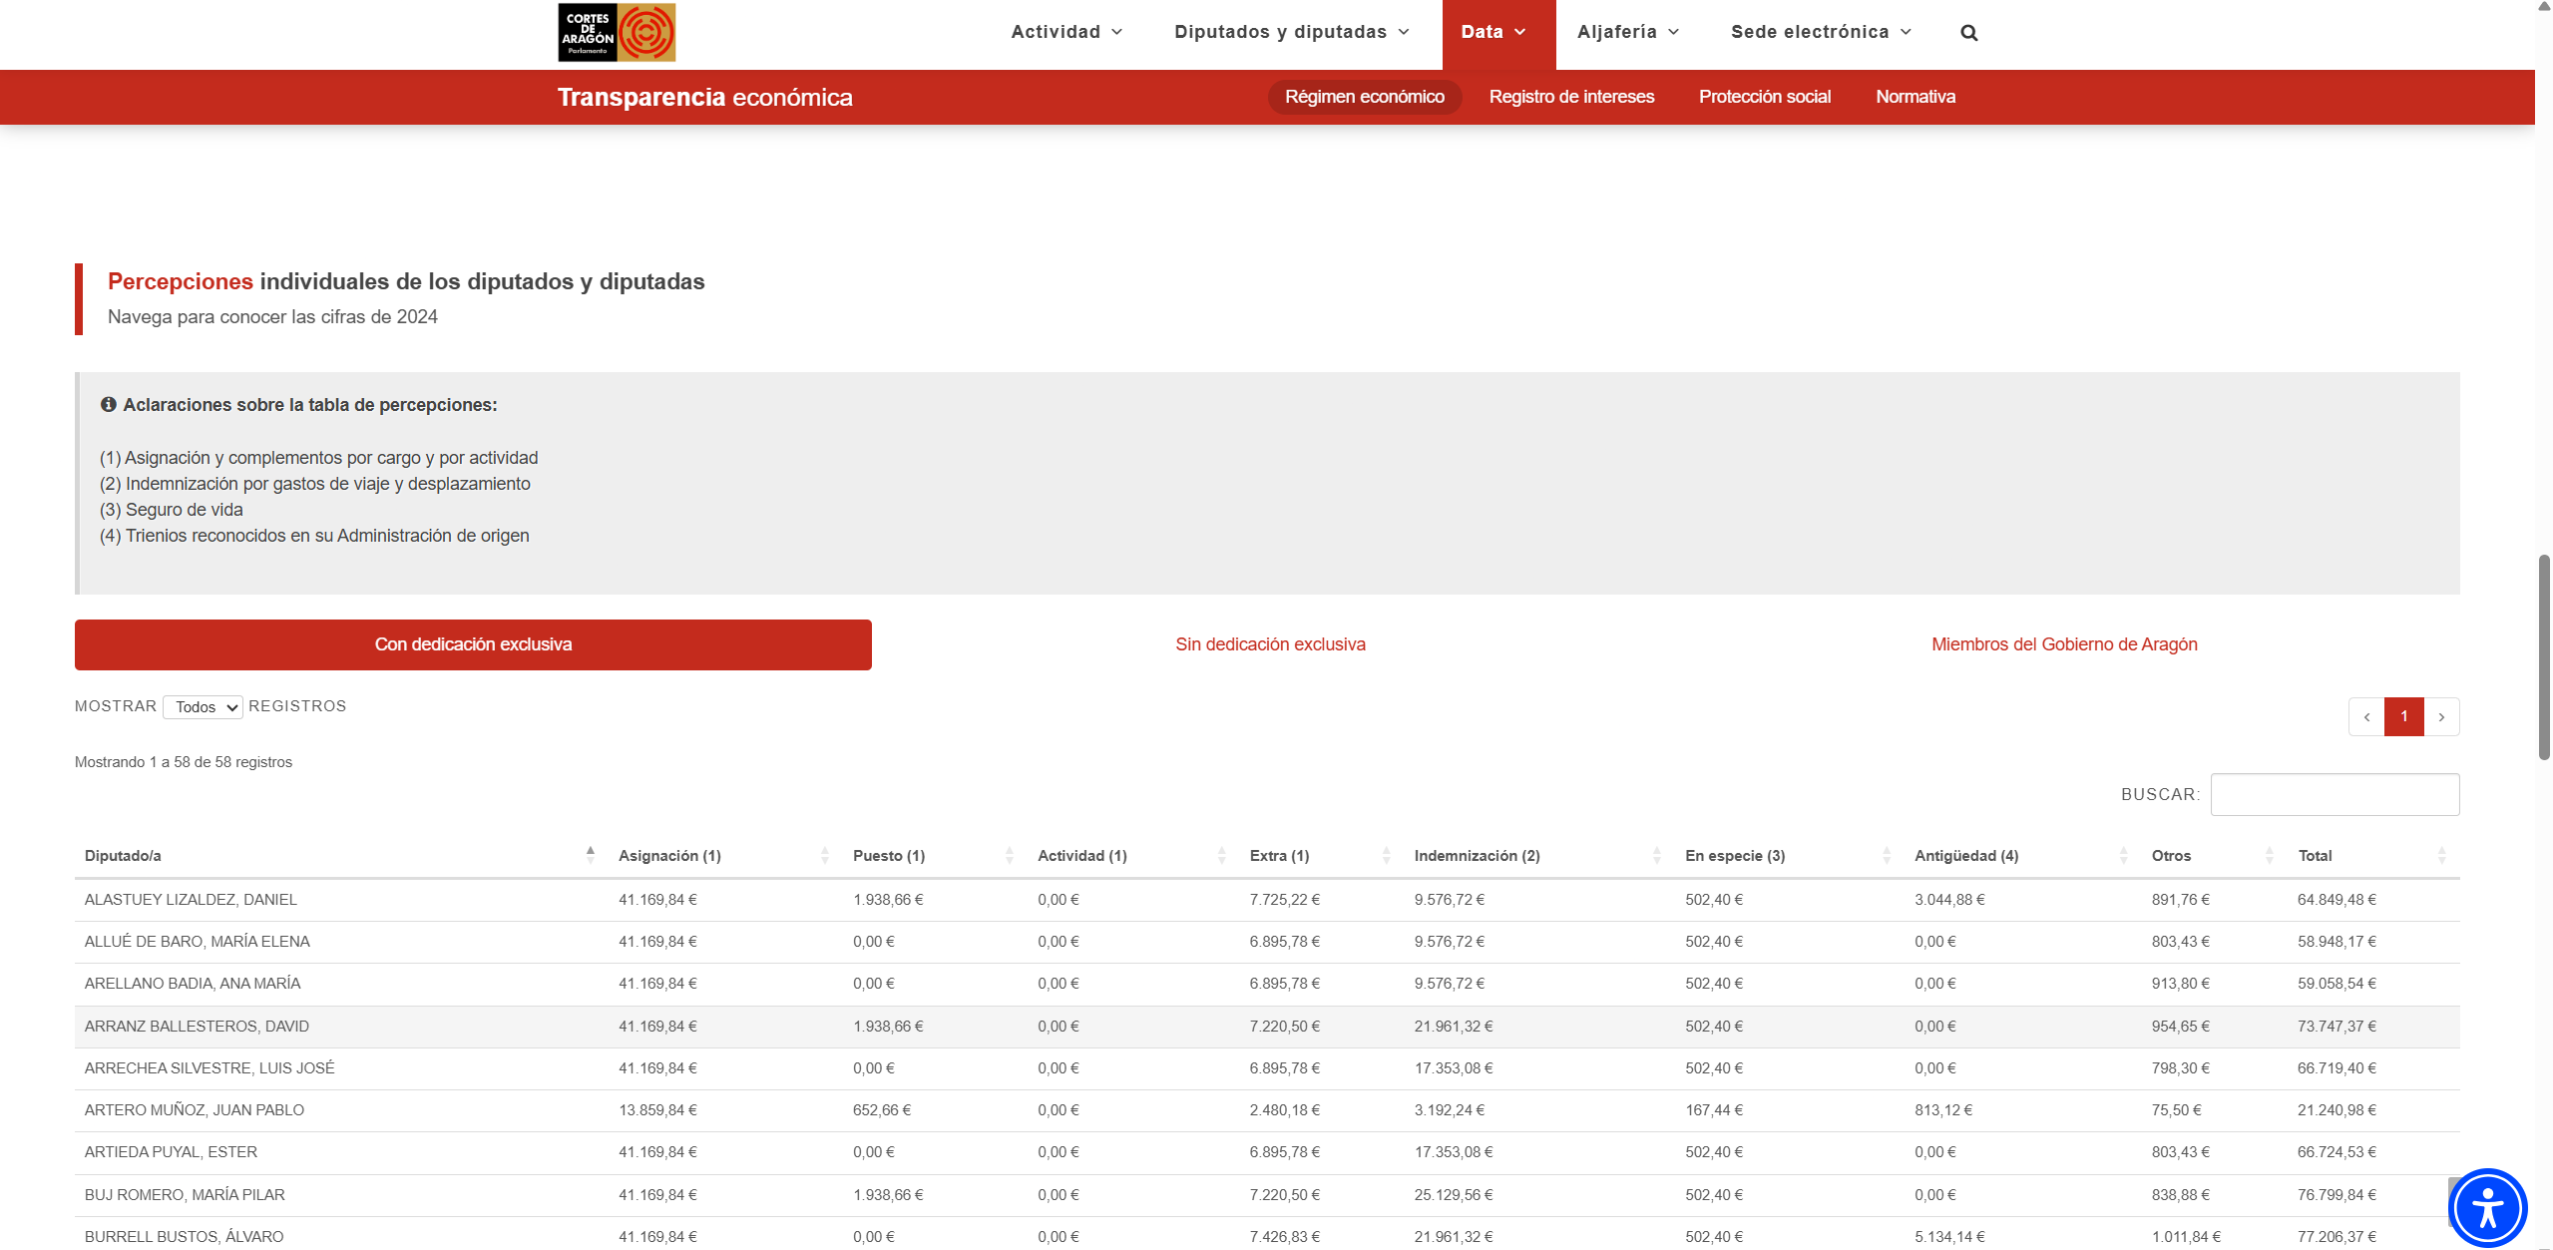The image size is (2553, 1250).
Task: Switch to Sin dedicación exclusiva tab
Action: (1270, 644)
